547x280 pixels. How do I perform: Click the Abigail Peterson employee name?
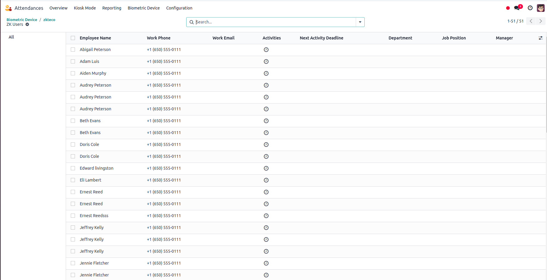click(95, 50)
